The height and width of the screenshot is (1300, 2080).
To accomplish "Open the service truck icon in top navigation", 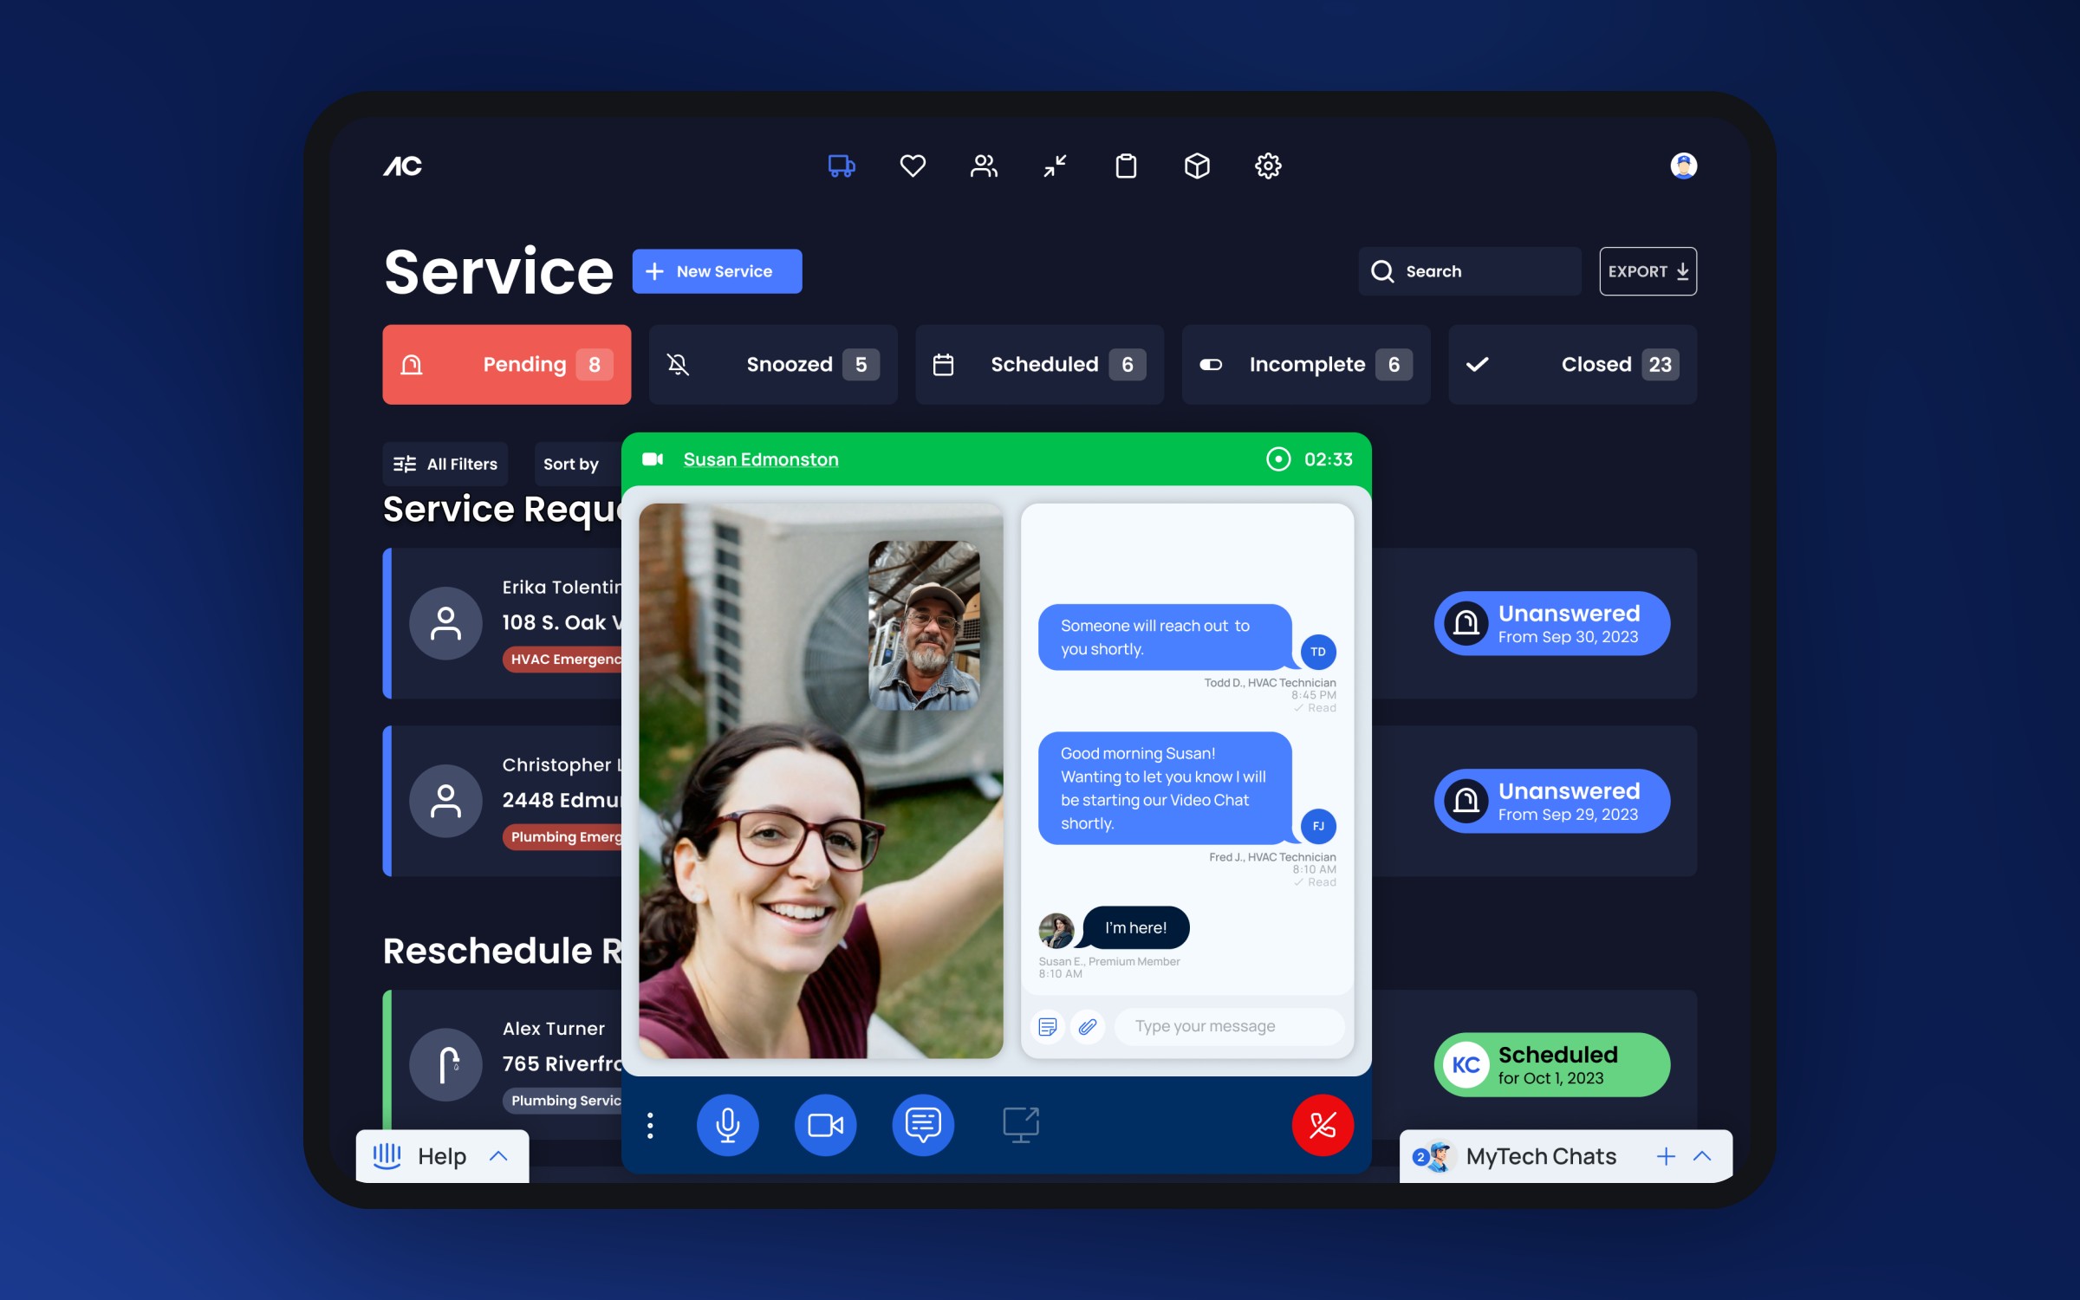I will click(x=842, y=166).
